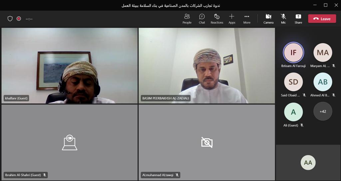Click Said Obaid's SD avatar
Image resolution: width=341 pixels, height=181 pixels.
[293, 82]
